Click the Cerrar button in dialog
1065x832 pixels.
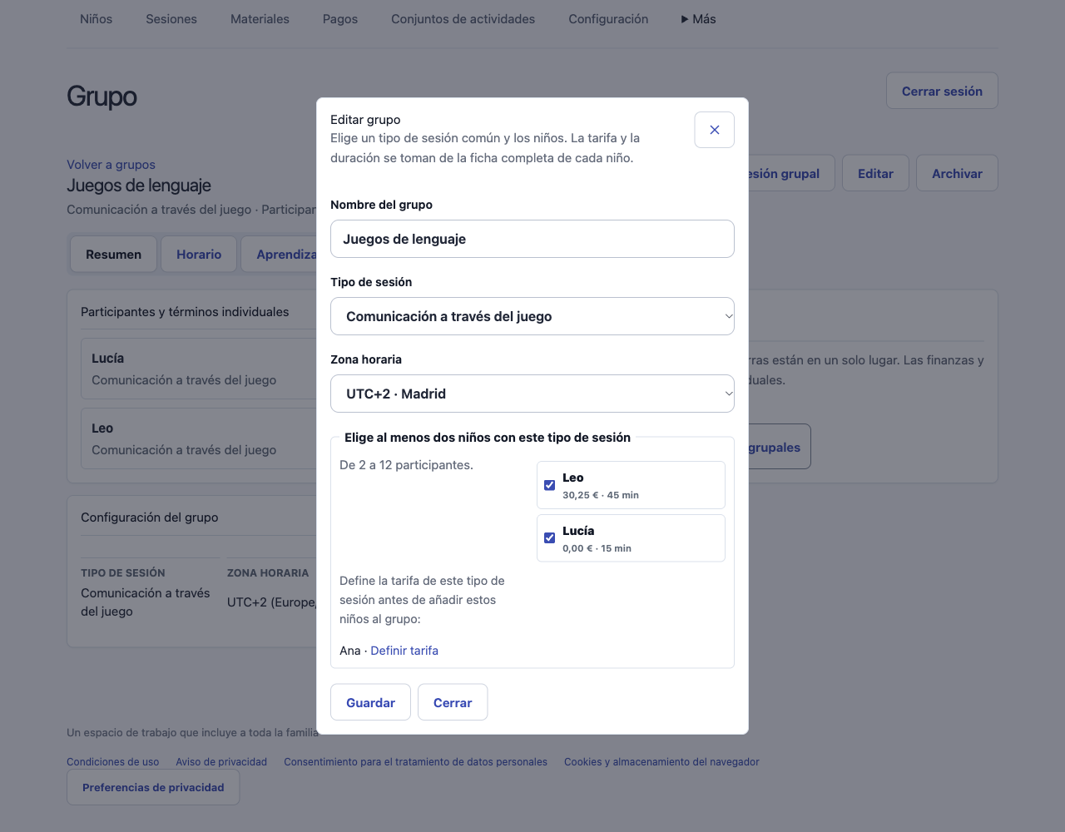coord(453,702)
